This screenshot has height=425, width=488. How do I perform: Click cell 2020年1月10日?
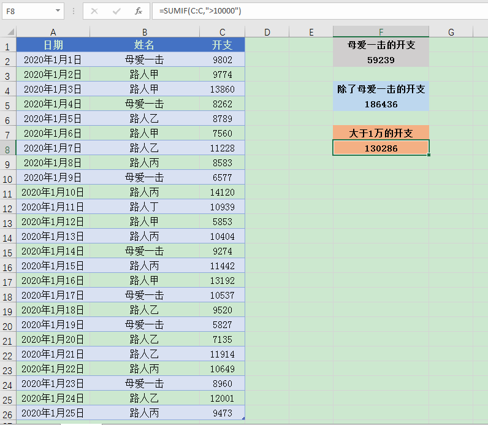pos(53,192)
